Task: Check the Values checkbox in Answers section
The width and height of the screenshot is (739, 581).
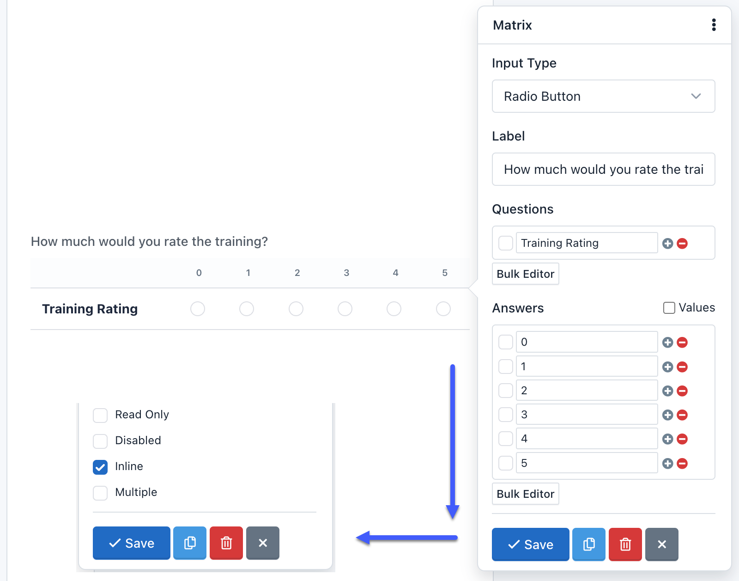Action: (x=669, y=307)
